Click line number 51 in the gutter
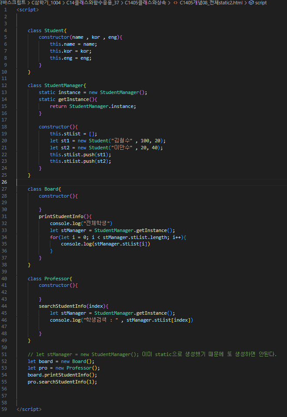287x417 pixels. coord(4,354)
